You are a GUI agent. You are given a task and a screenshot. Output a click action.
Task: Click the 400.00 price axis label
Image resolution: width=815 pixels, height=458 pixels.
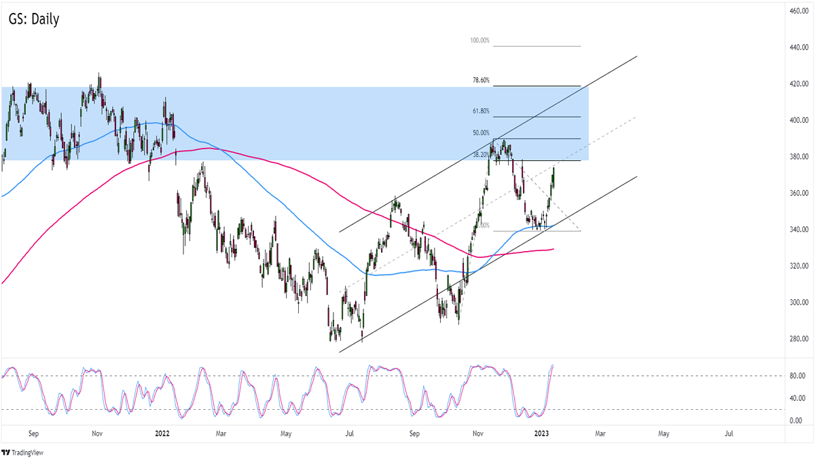click(x=792, y=121)
